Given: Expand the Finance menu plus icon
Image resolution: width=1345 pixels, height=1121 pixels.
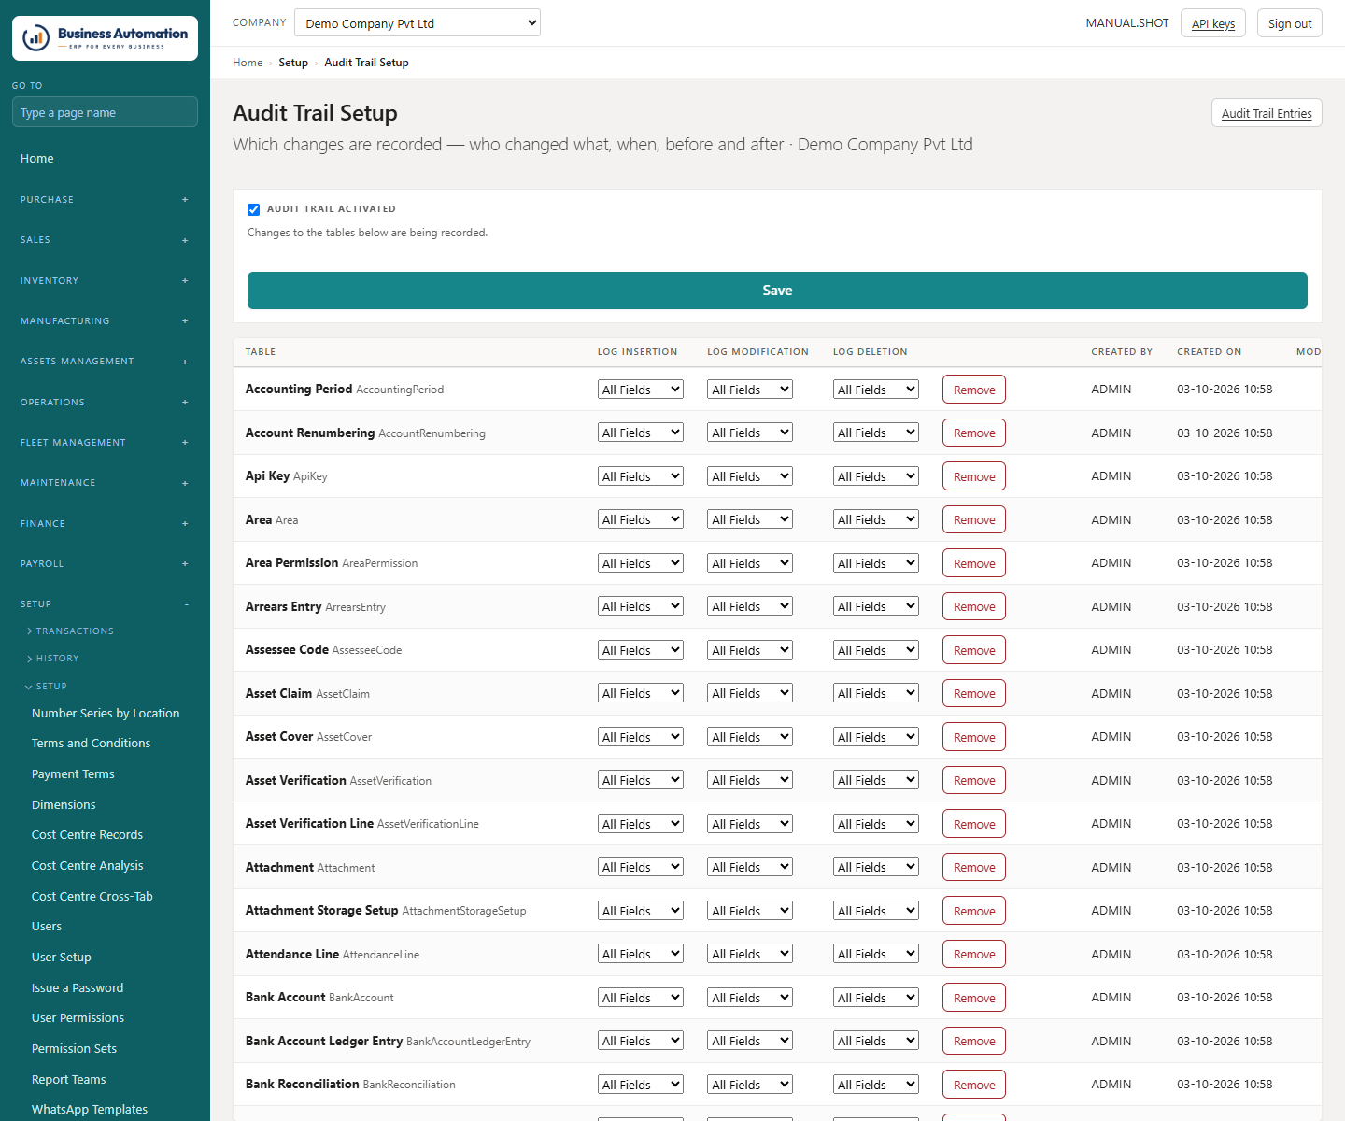Looking at the screenshot, I should (185, 524).
